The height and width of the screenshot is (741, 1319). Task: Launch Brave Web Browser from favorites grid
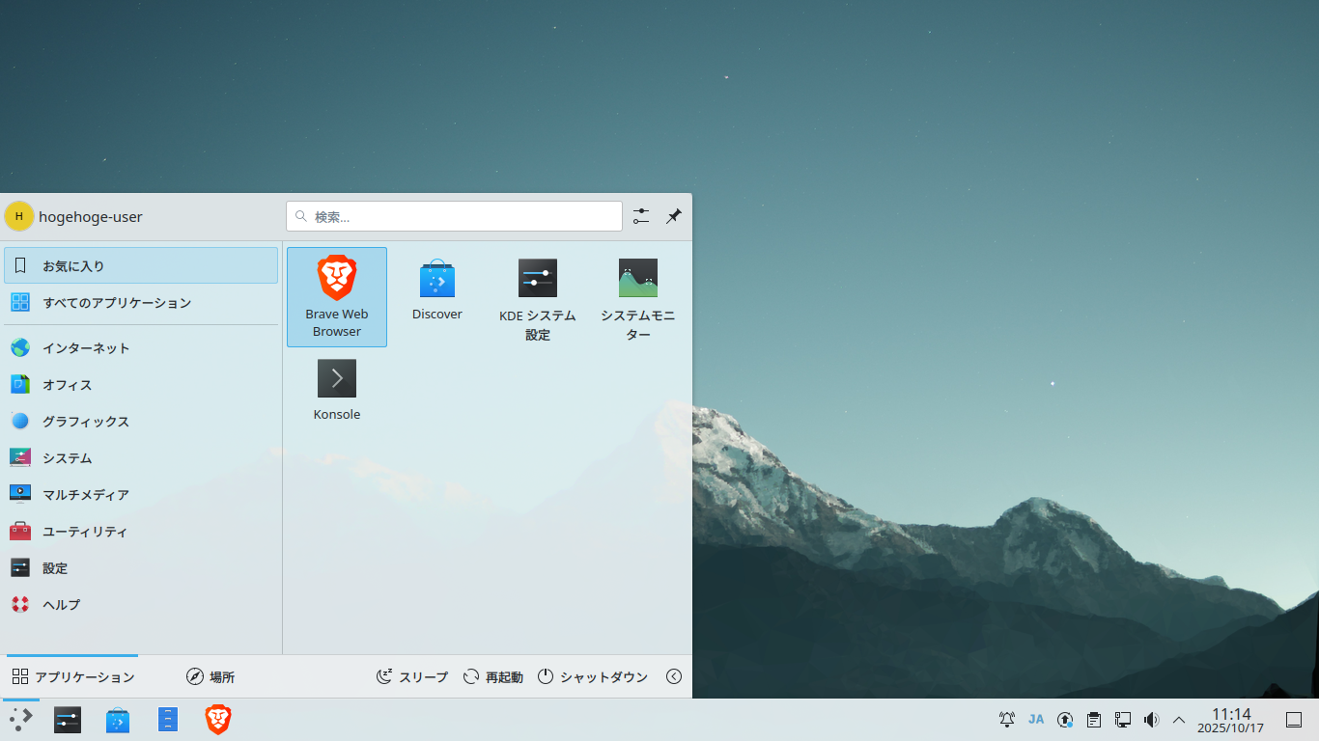[x=337, y=297]
